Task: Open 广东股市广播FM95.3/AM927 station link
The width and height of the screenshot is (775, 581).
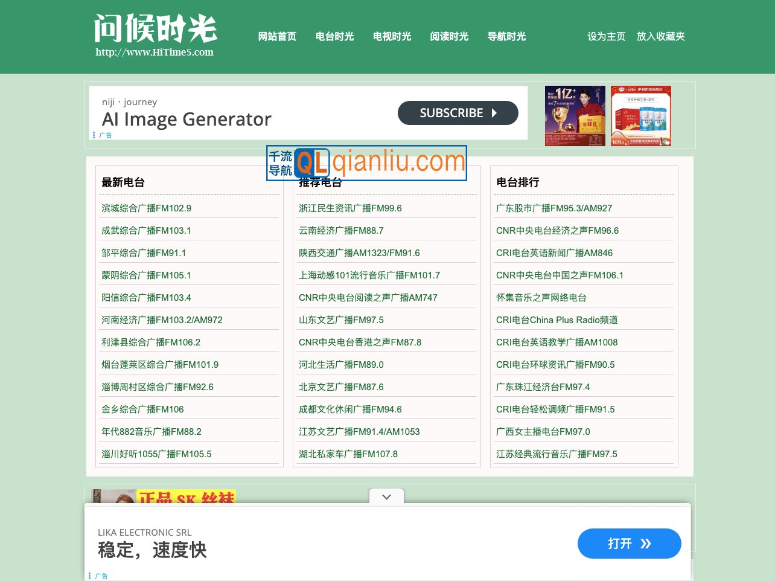Action: click(553, 208)
